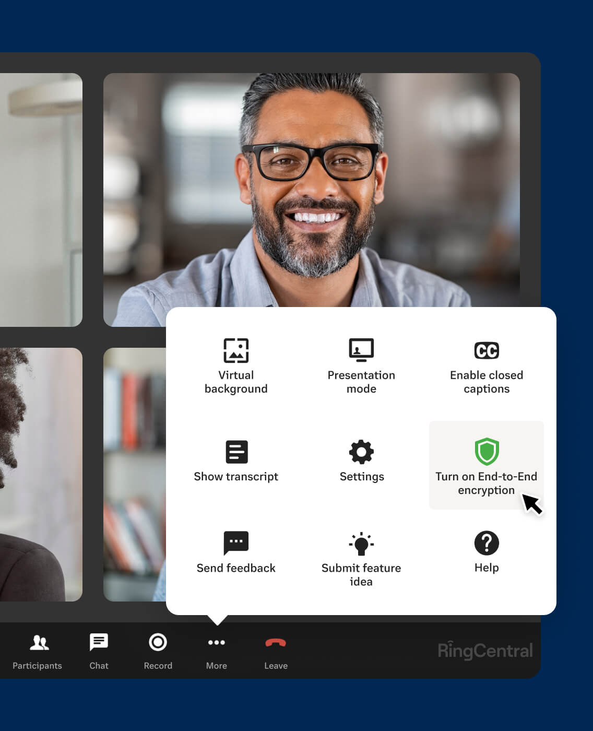Turn on End-to-End encryption
The height and width of the screenshot is (731, 593).
(x=486, y=465)
